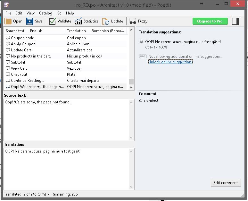This screenshot has width=248, height=201.
Task: Select the 'Actualizare cos' translation cell
Action: click(79, 50)
